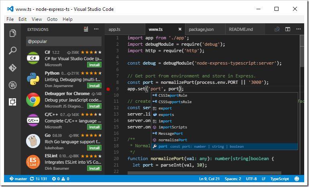Open Extensions panel more actions ellipsis

(96, 29)
